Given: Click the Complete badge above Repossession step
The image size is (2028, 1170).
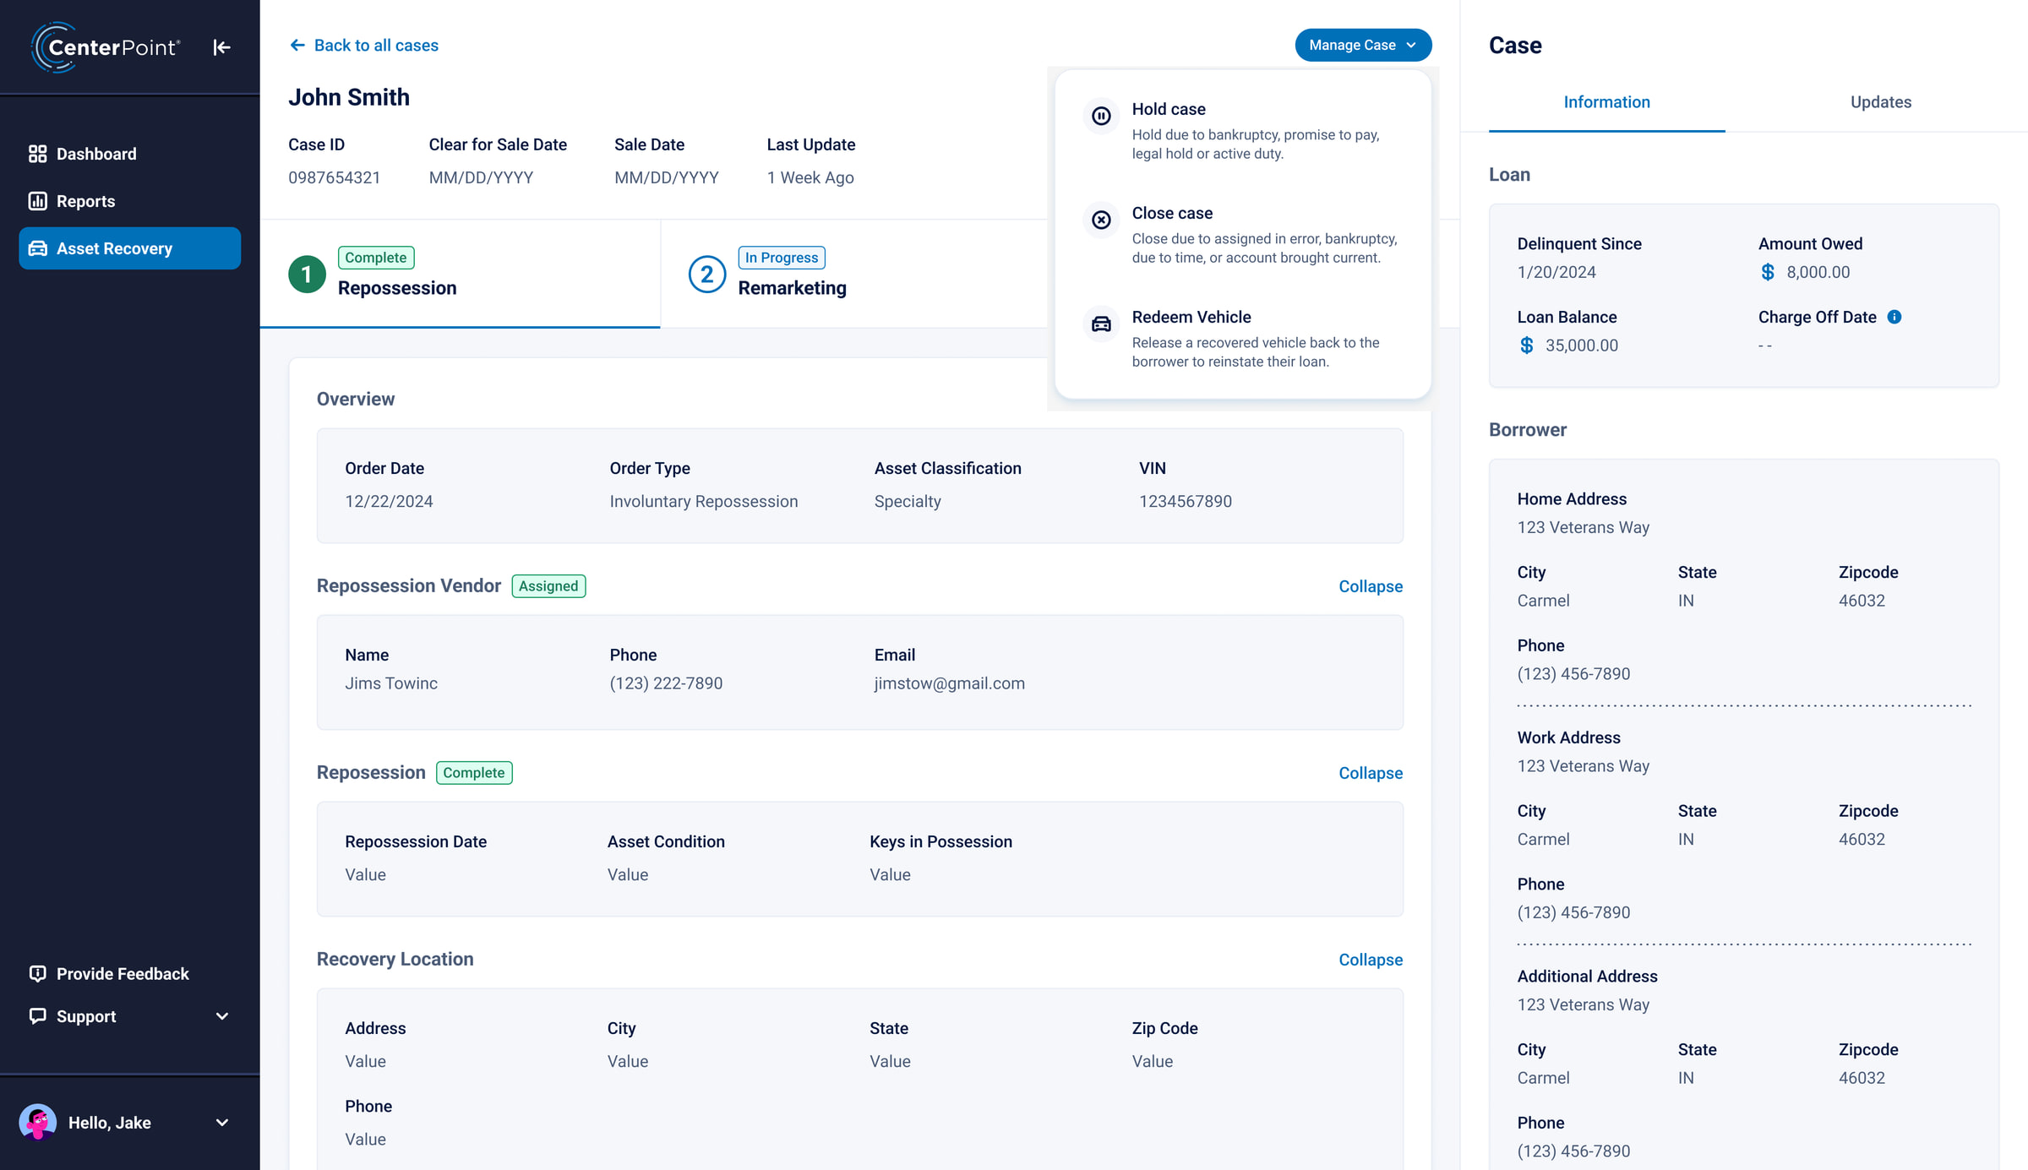Looking at the screenshot, I should [x=376, y=258].
